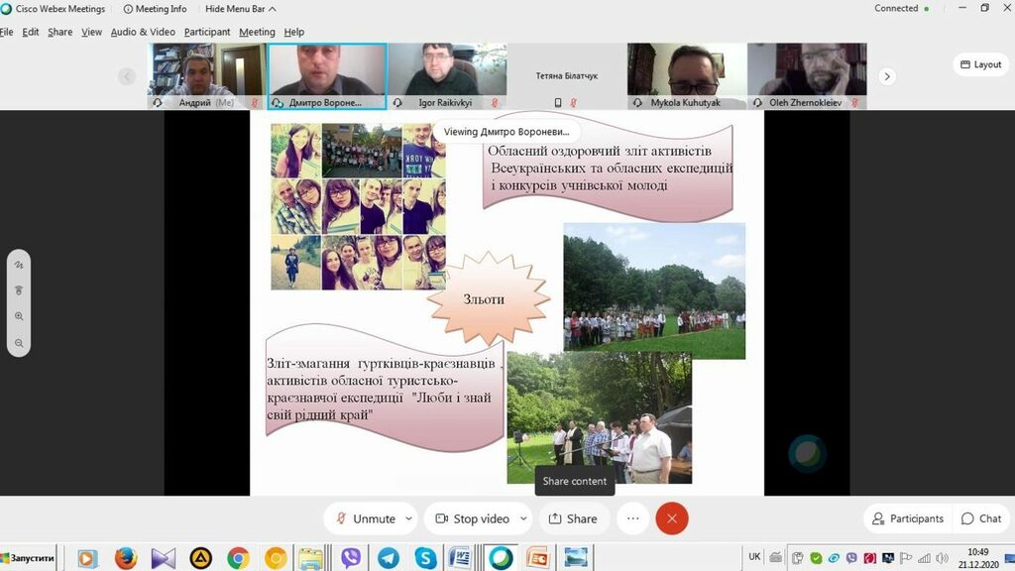Click the annotate tool in side panel
The image size is (1015, 571).
[x=19, y=265]
